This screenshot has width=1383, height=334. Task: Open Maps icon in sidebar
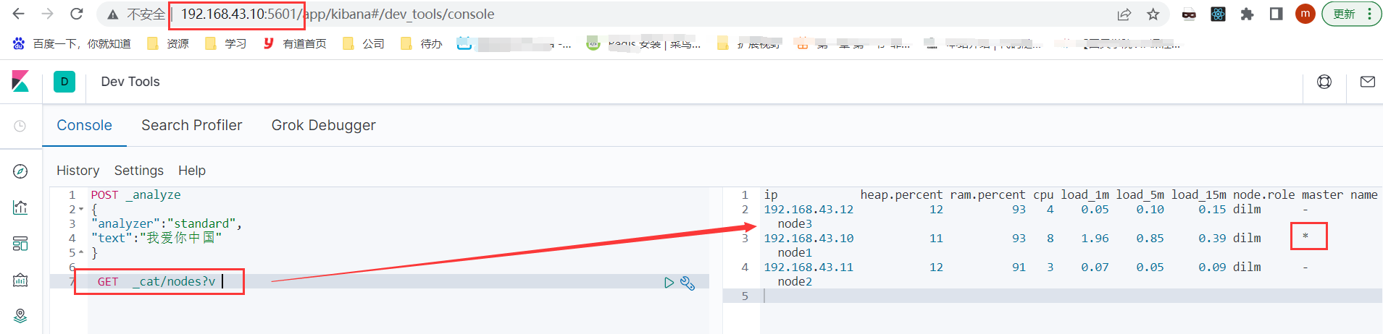pos(20,316)
